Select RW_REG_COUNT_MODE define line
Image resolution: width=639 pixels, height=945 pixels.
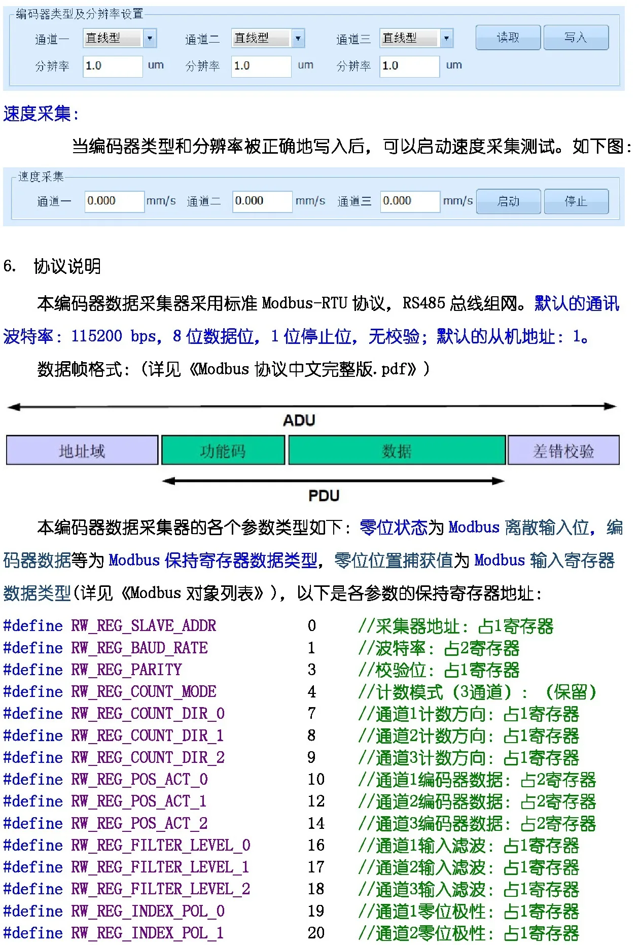click(300, 692)
